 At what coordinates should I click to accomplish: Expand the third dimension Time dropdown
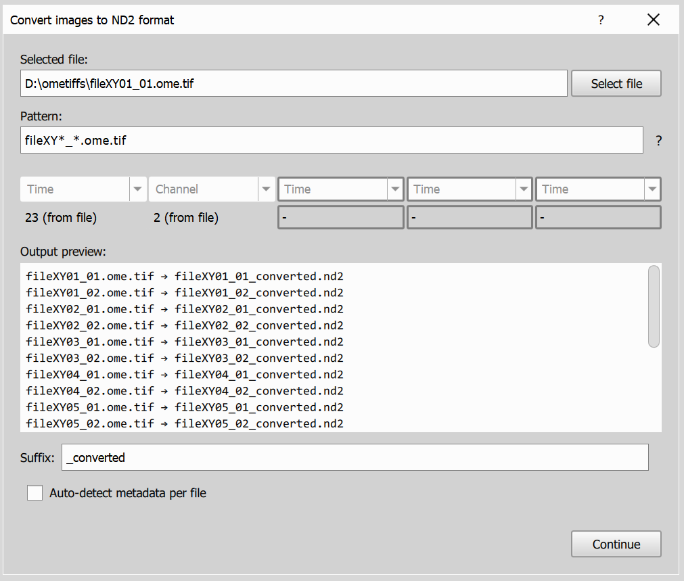point(395,189)
